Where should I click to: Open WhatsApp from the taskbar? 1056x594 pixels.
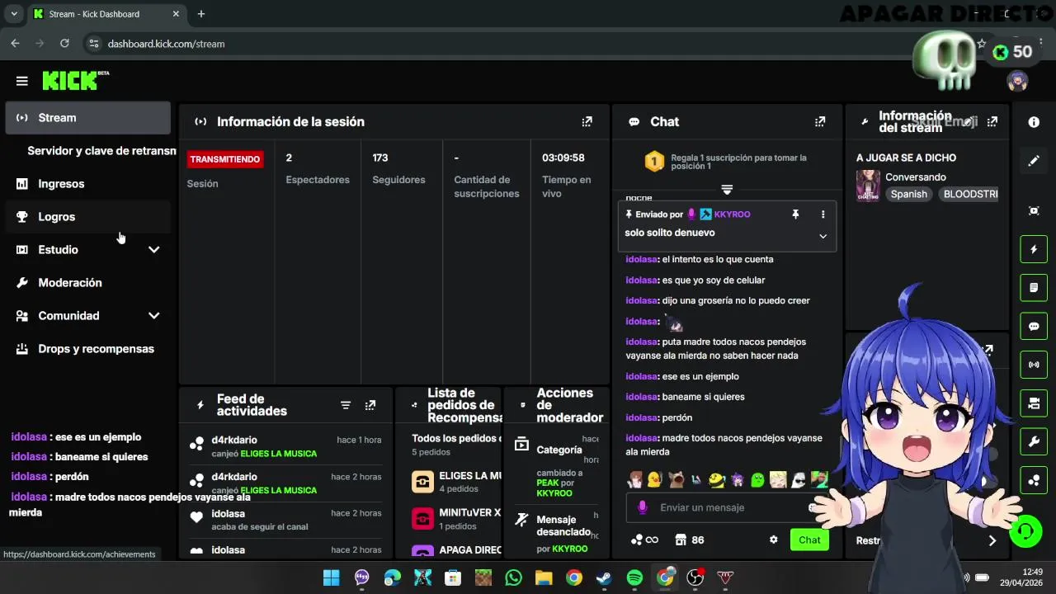(x=513, y=577)
